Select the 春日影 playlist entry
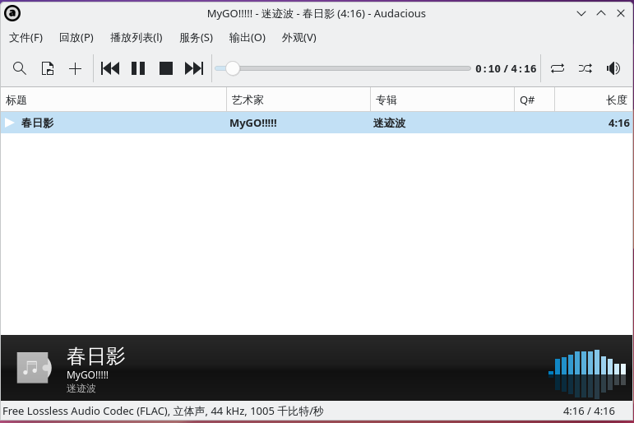This screenshot has height=423, width=634. (x=317, y=123)
